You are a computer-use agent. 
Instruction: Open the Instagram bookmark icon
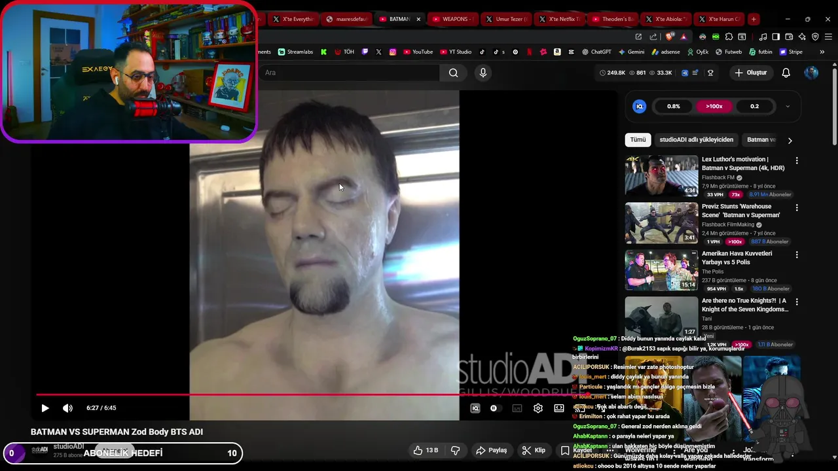(393, 52)
